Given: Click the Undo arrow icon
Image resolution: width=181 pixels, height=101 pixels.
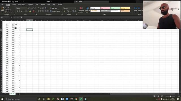Looking at the screenshot, I should [16, 2].
